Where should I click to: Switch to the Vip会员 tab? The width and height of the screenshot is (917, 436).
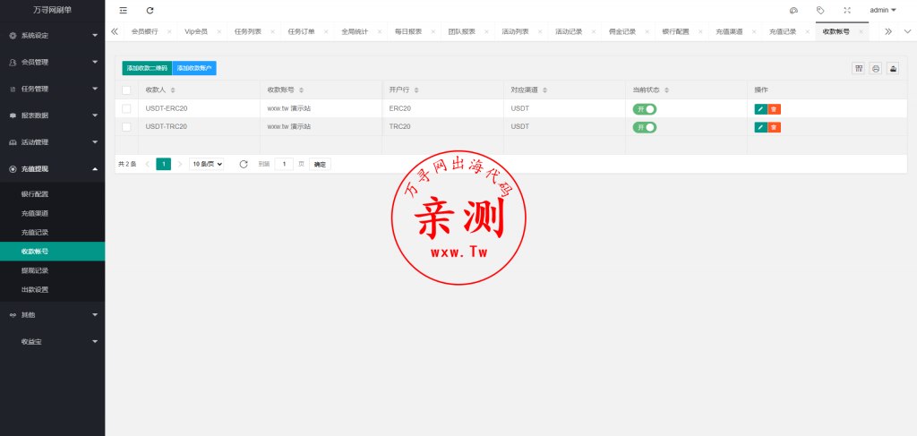point(196,31)
